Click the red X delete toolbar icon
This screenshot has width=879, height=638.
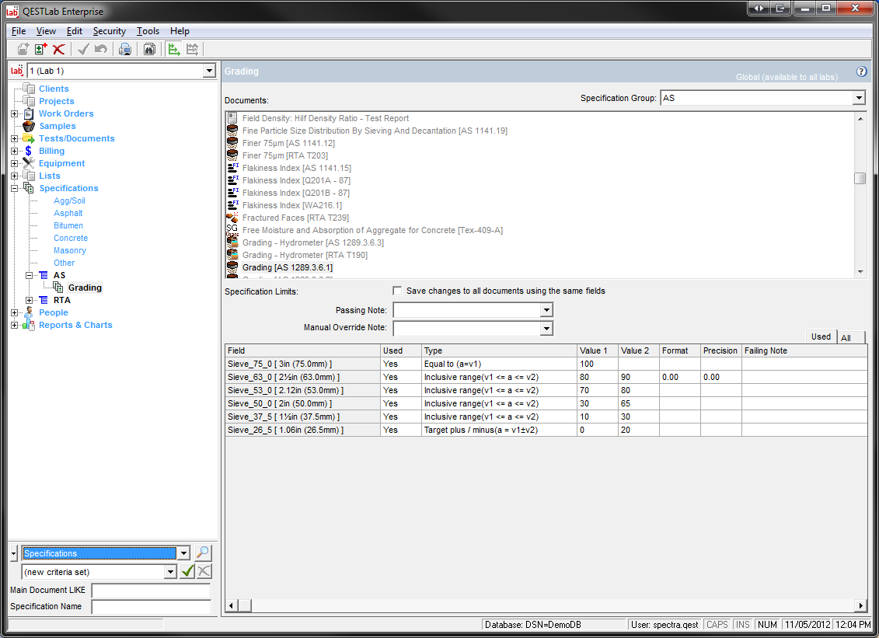click(58, 50)
